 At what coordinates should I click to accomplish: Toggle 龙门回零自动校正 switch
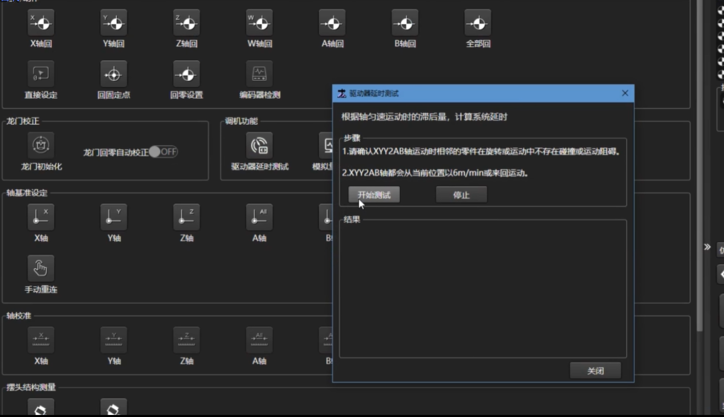163,152
